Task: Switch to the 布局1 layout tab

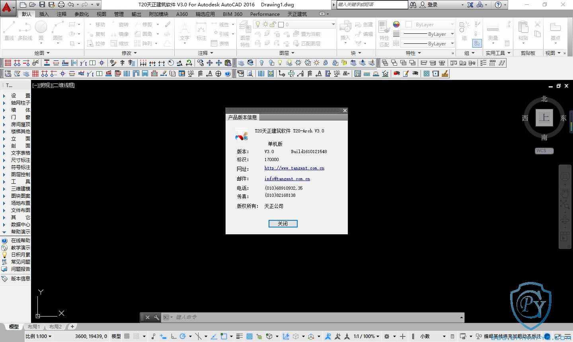Action: coord(34,326)
